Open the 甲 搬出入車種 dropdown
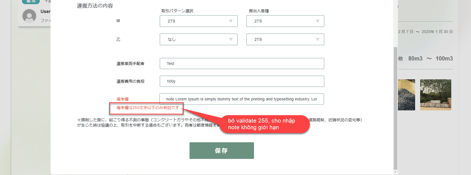471x175 pixels. [x=285, y=21]
